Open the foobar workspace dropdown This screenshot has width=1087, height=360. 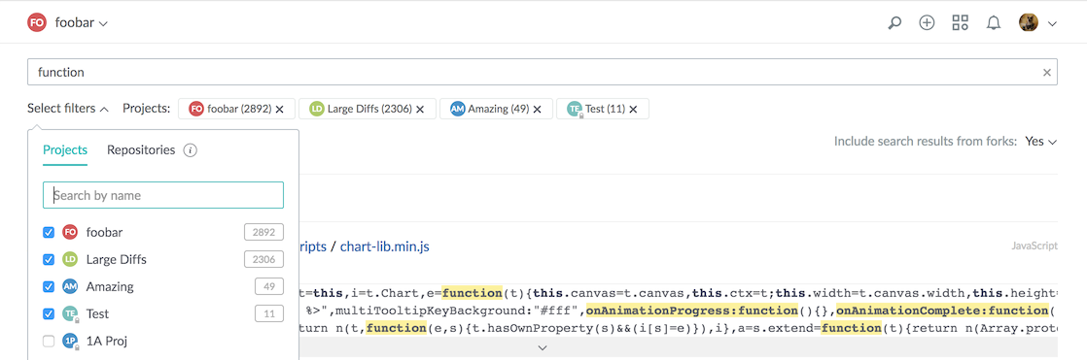coord(82,23)
